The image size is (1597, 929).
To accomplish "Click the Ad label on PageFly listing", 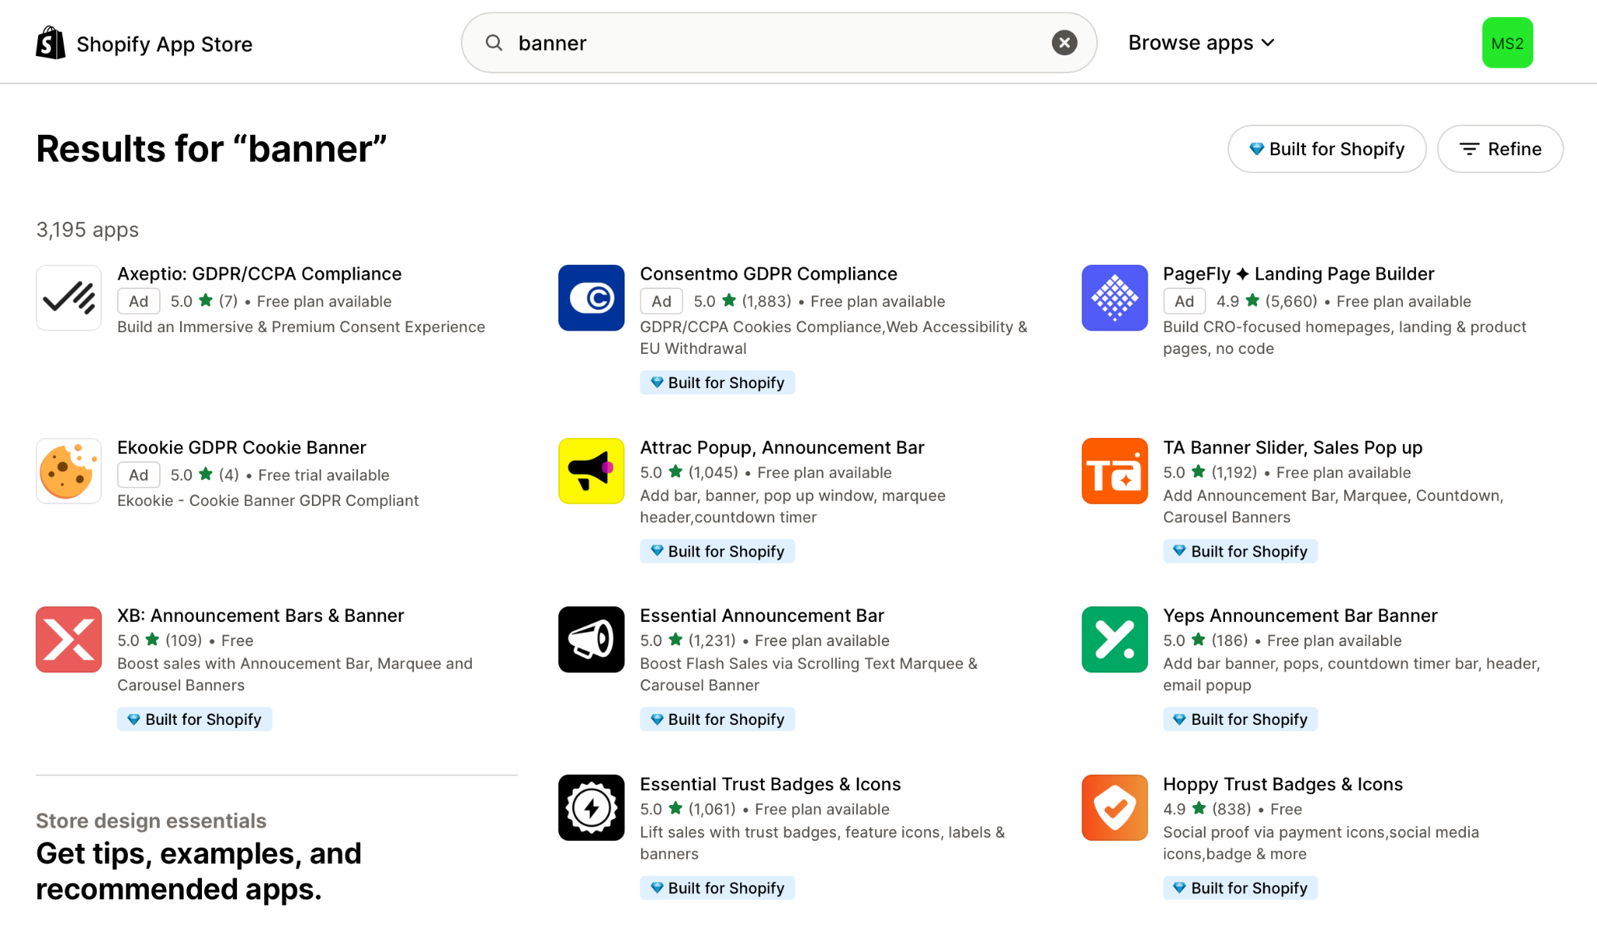I will pos(1184,301).
